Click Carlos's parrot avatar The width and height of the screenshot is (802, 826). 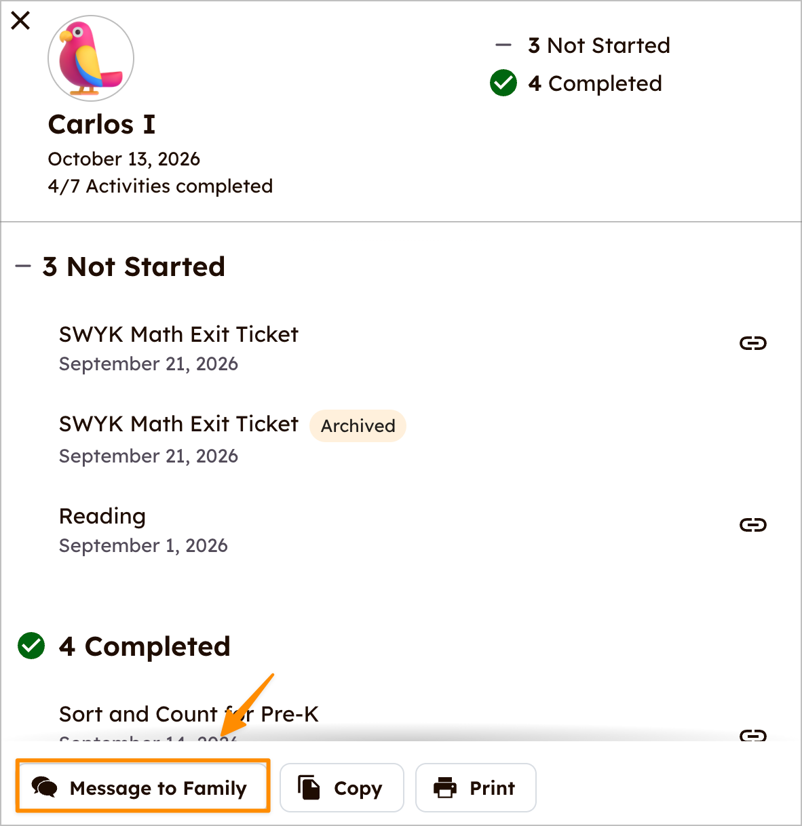(x=91, y=58)
